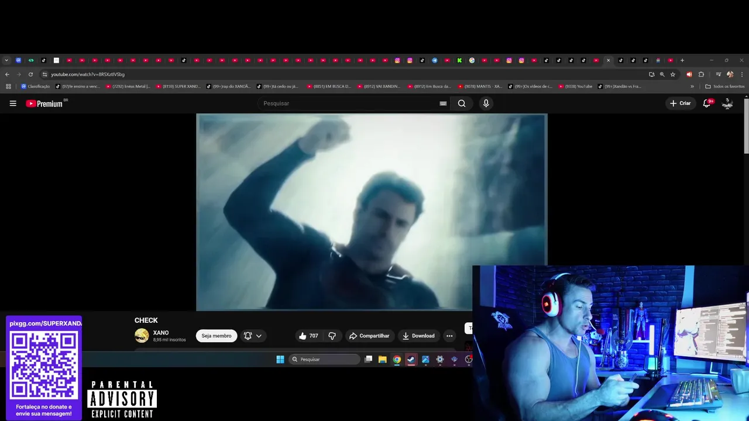Switch to the Telegram tab
The width and height of the screenshot is (749, 421).
[435, 60]
